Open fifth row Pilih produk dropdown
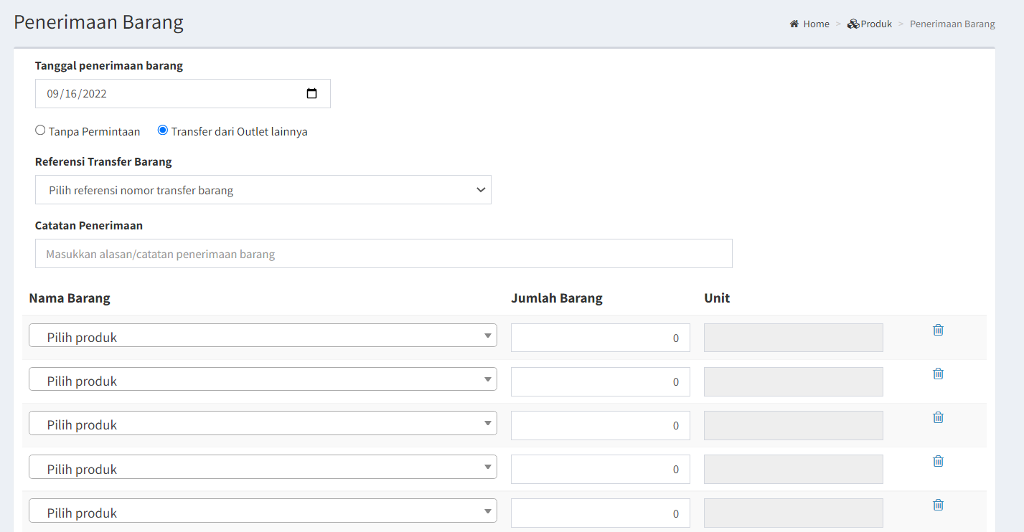The image size is (1024, 532). click(x=263, y=510)
